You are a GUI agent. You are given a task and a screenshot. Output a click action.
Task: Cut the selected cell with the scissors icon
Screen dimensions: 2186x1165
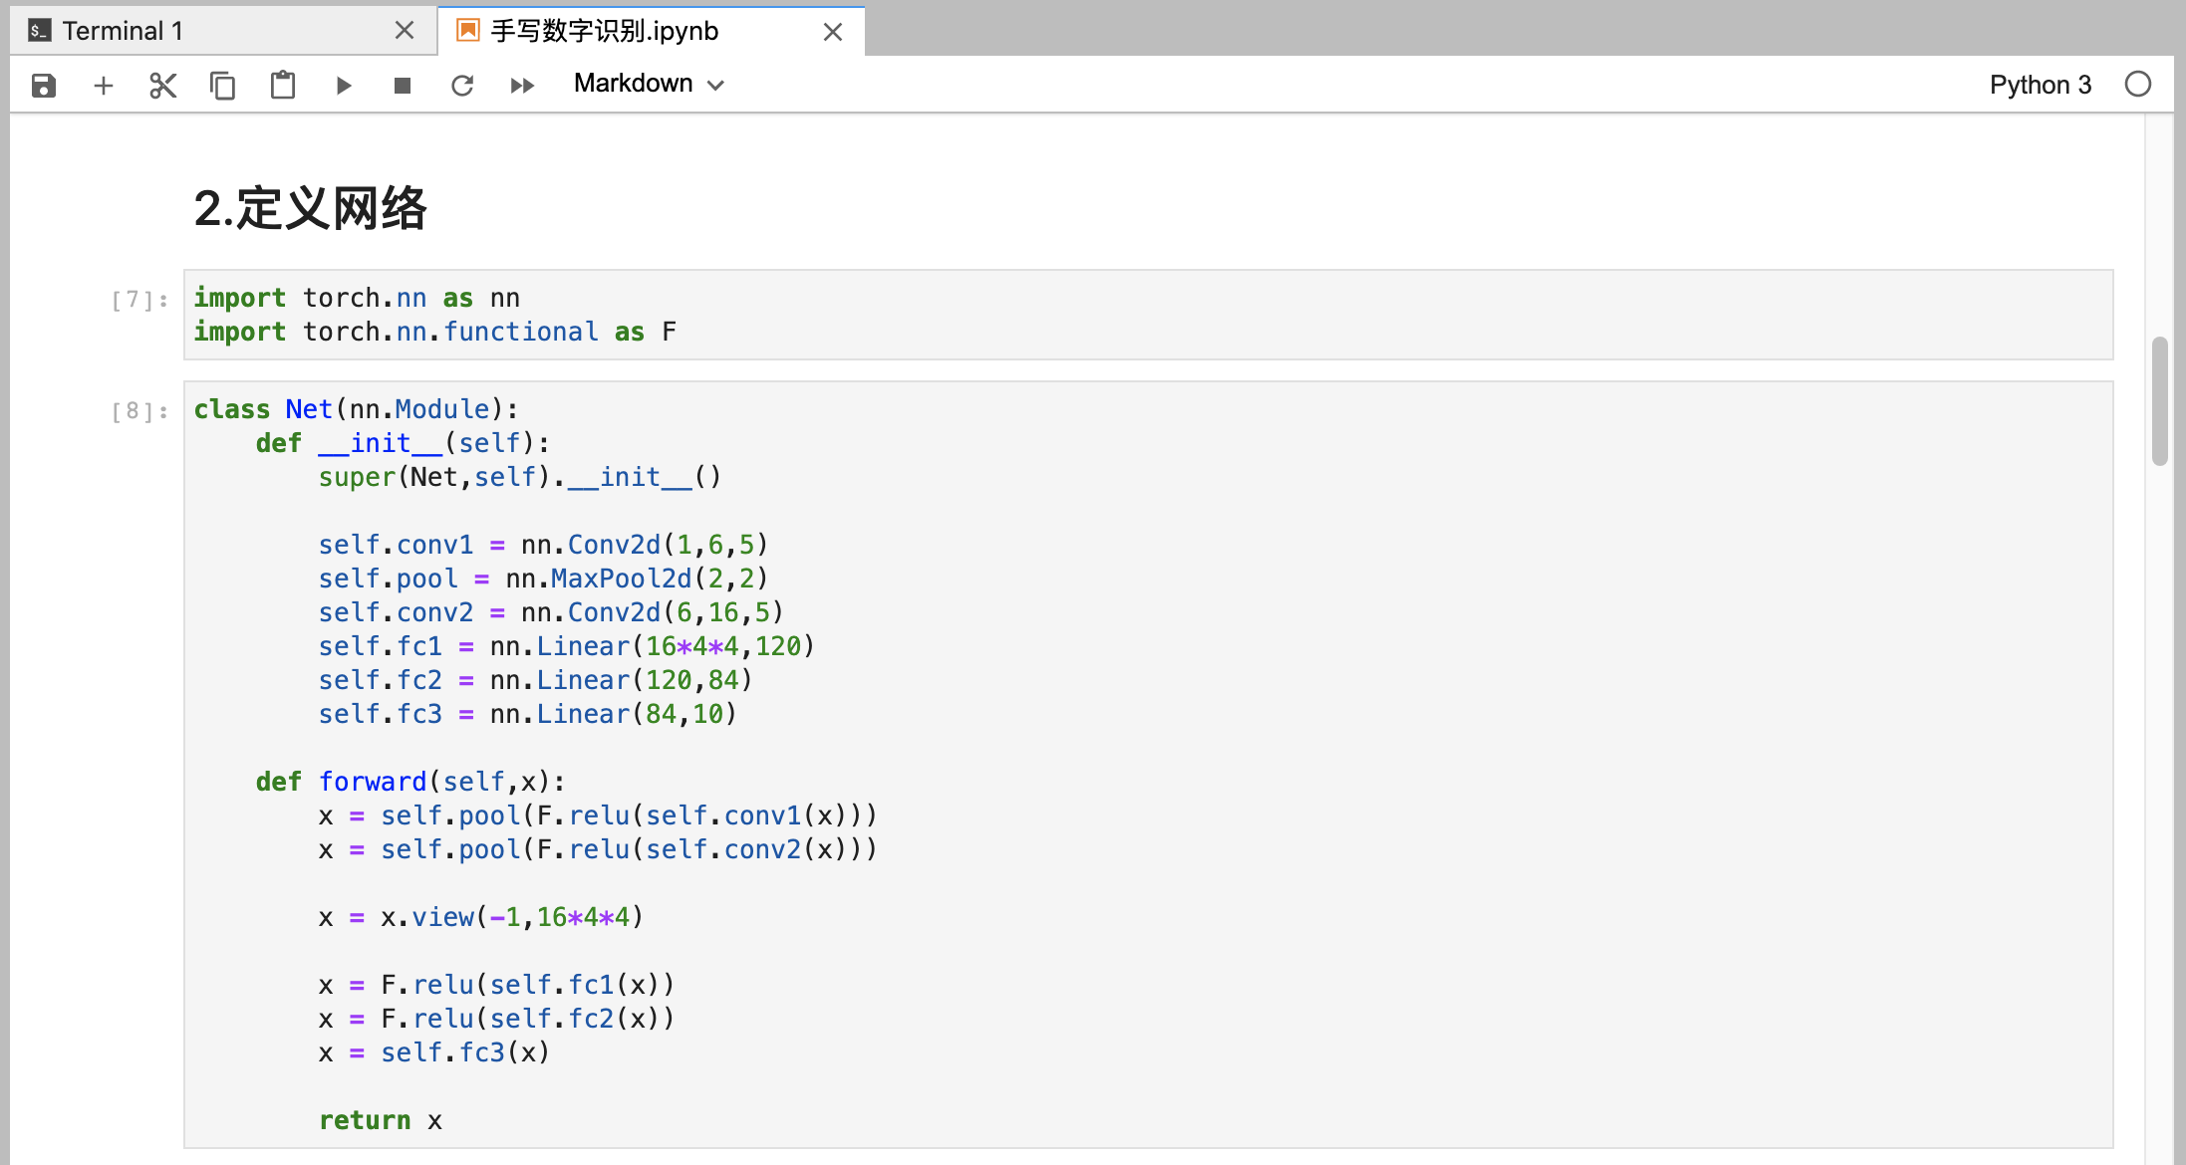click(163, 86)
